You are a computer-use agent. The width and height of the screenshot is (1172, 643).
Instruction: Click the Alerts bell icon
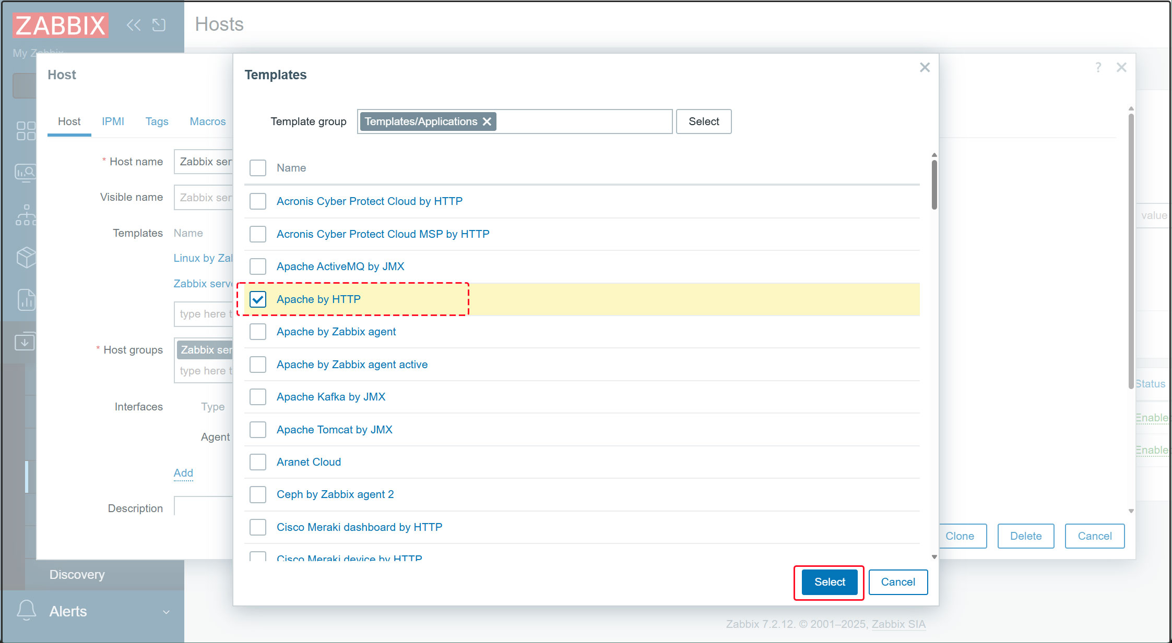[x=27, y=610]
